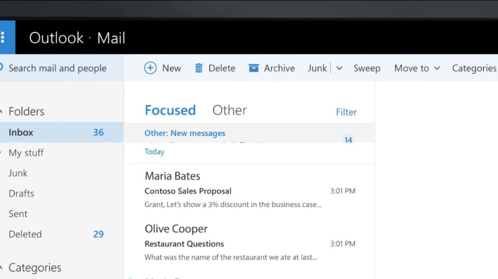Click the Sweep button

click(367, 68)
